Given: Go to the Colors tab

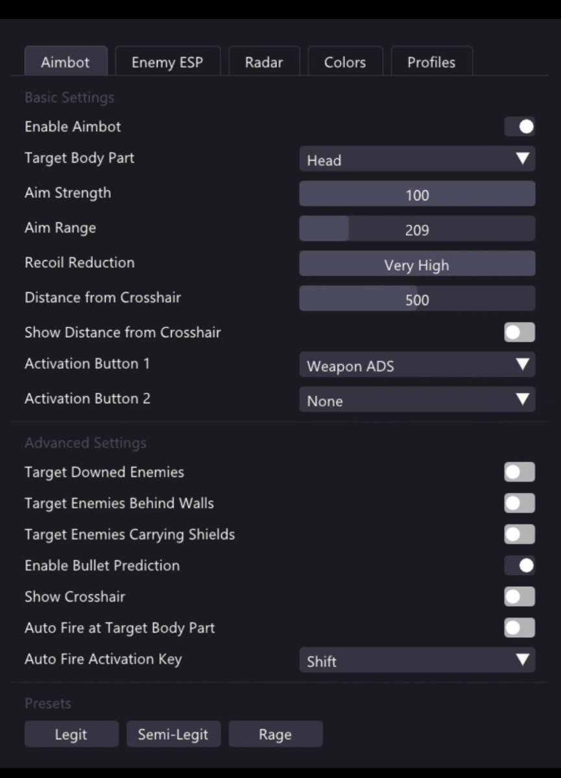Looking at the screenshot, I should [345, 62].
